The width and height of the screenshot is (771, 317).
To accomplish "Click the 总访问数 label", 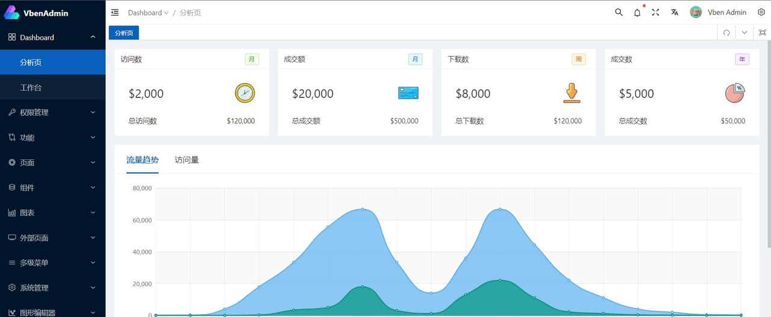I will pyautogui.click(x=143, y=121).
